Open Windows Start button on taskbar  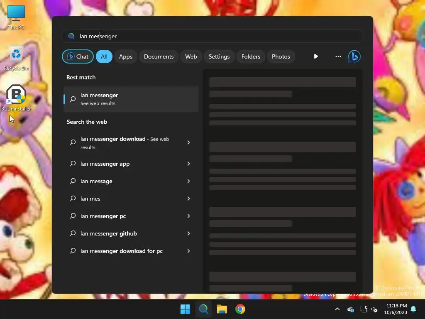tap(186, 309)
